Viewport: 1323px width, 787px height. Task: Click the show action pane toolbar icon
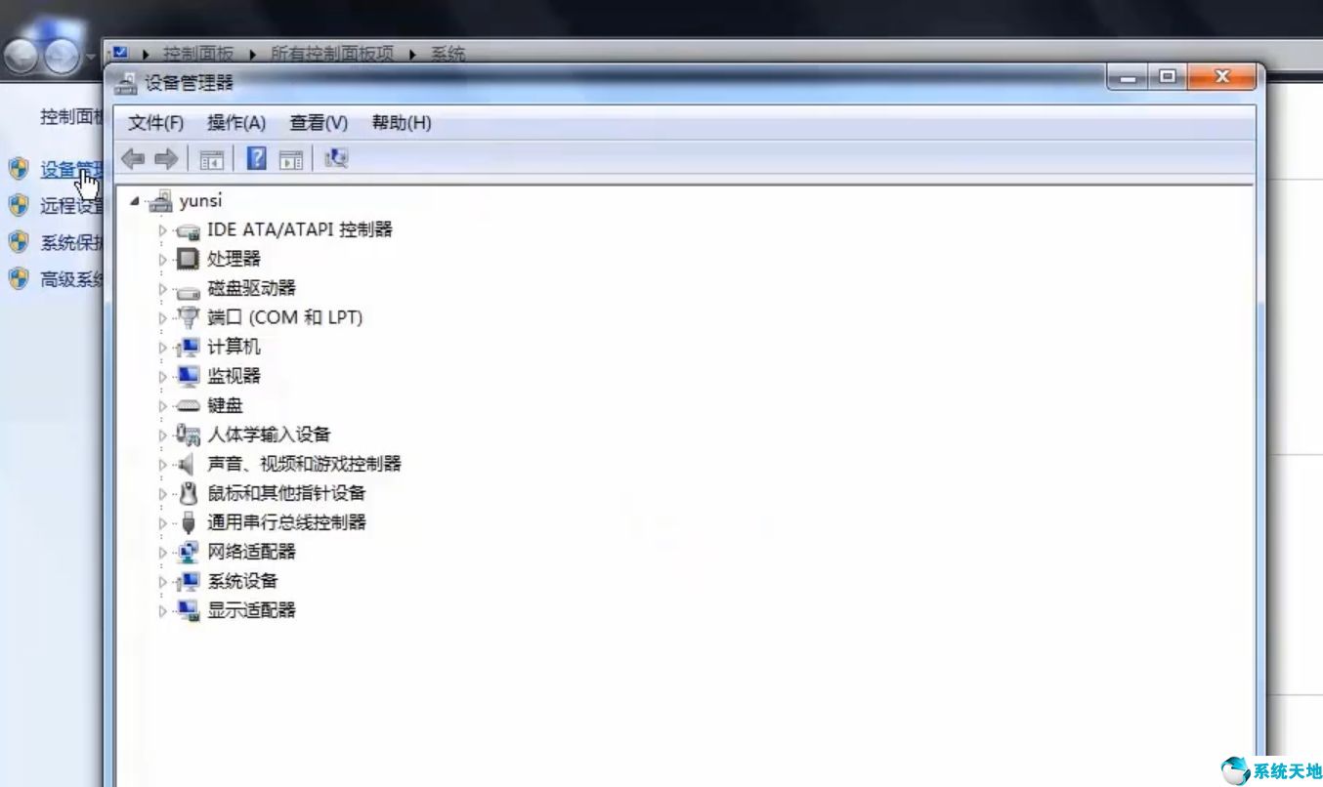pyautogui.click(x=290, y=158)
